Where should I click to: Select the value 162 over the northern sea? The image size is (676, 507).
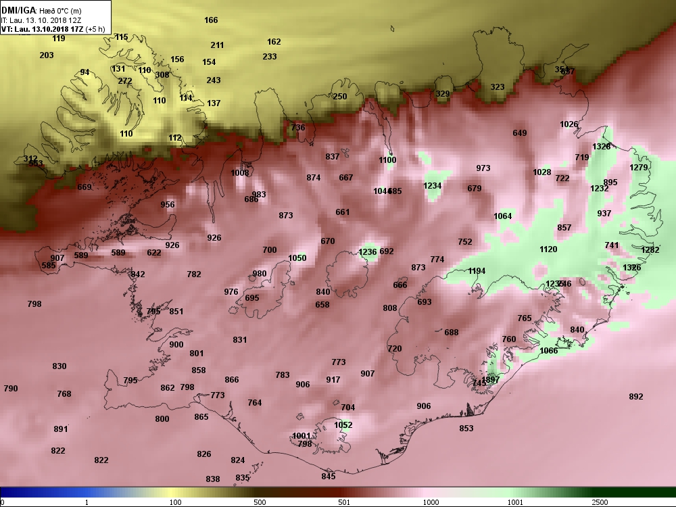point(274,42)
